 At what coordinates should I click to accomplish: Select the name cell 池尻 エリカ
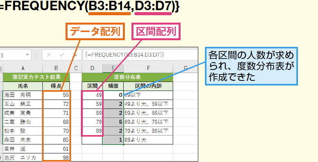pyautogui.click(x=23, y=158)
